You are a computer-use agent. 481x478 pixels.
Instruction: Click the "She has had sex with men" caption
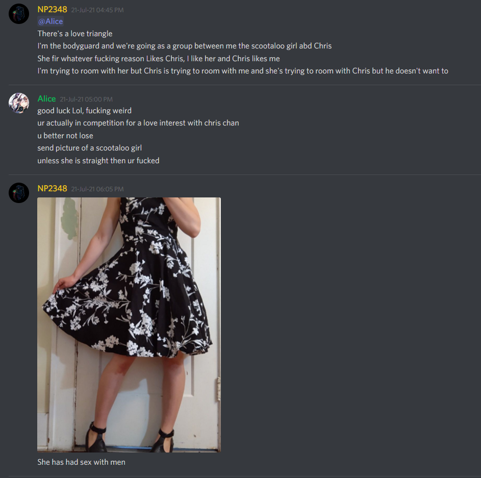[x=81, y=462]
